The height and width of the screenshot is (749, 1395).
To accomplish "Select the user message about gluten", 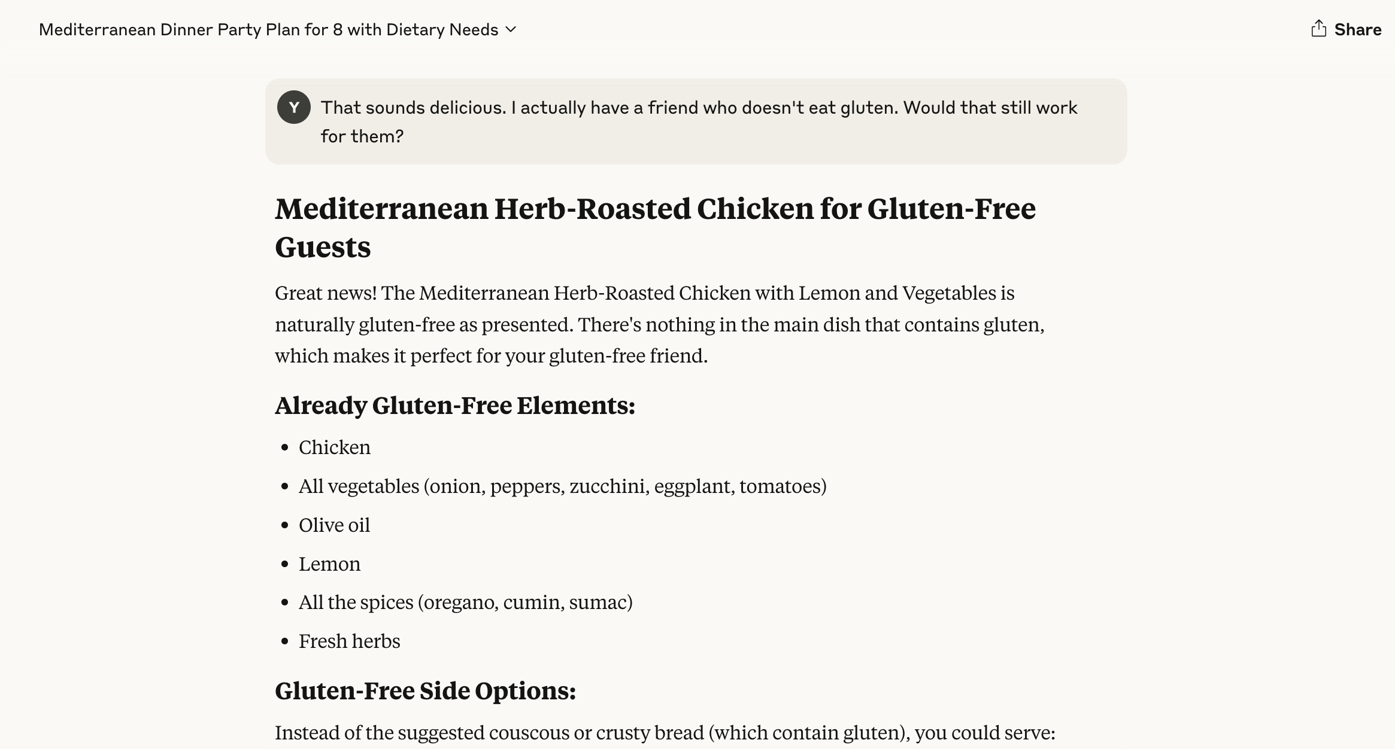I will click(696, 121).
